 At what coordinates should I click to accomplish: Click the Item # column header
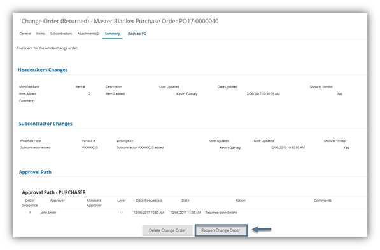pos(80,87)
